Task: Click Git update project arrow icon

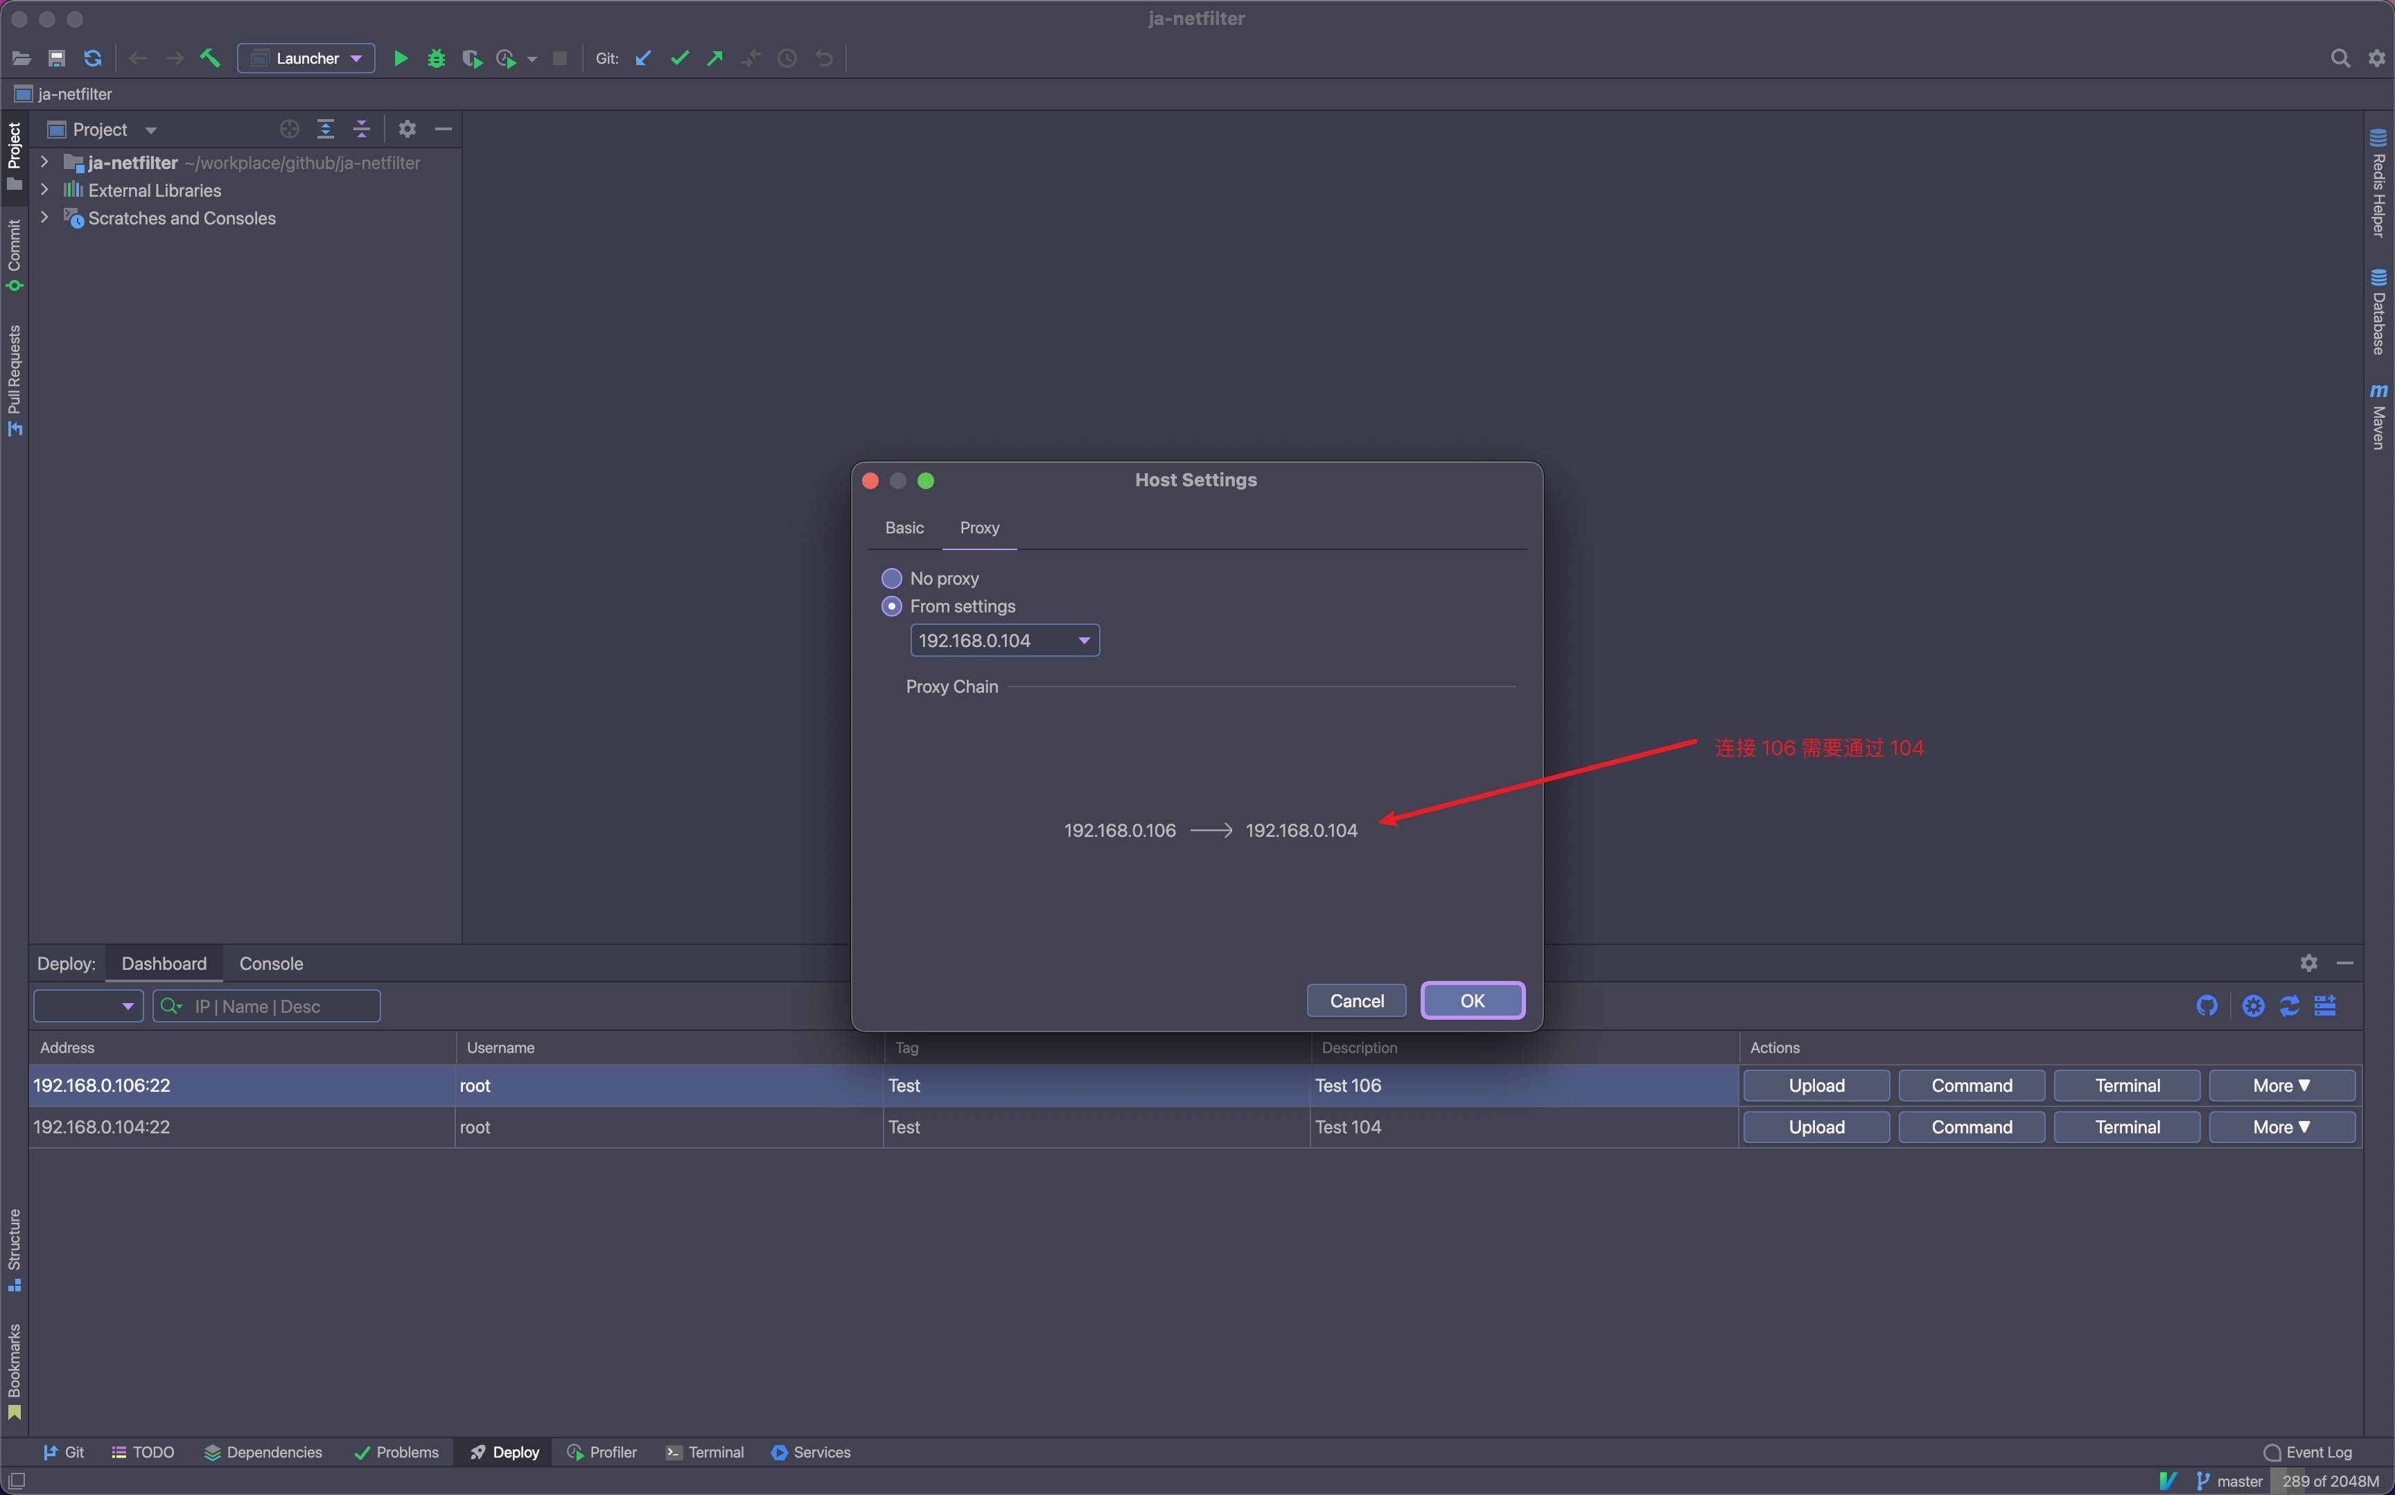Action: pos(642,58)
